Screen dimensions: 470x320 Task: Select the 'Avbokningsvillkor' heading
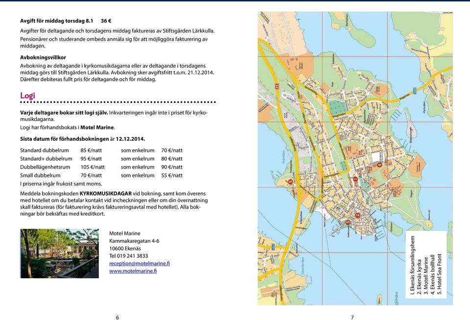click(43, 57)
